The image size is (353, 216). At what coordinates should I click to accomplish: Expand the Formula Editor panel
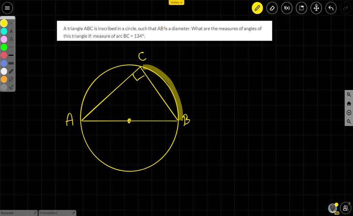click(x=73, y=213)
